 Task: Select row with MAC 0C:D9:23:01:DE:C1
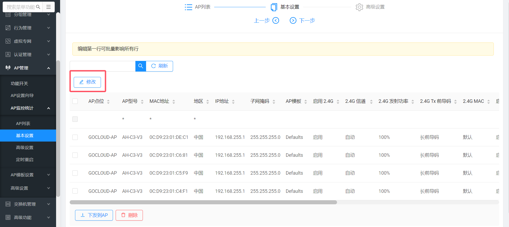click(75, 137)
